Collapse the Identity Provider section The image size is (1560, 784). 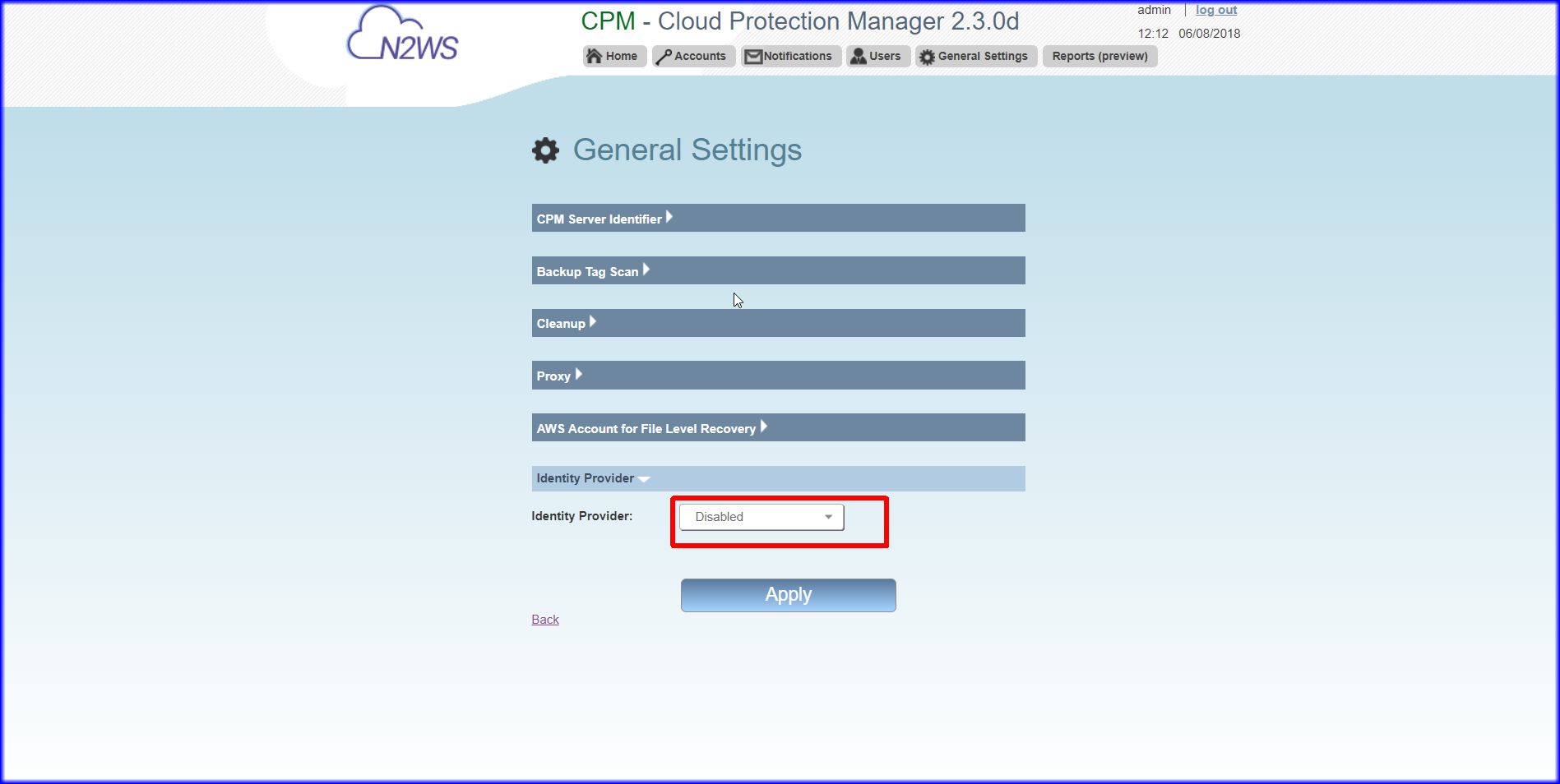[778, 478]
